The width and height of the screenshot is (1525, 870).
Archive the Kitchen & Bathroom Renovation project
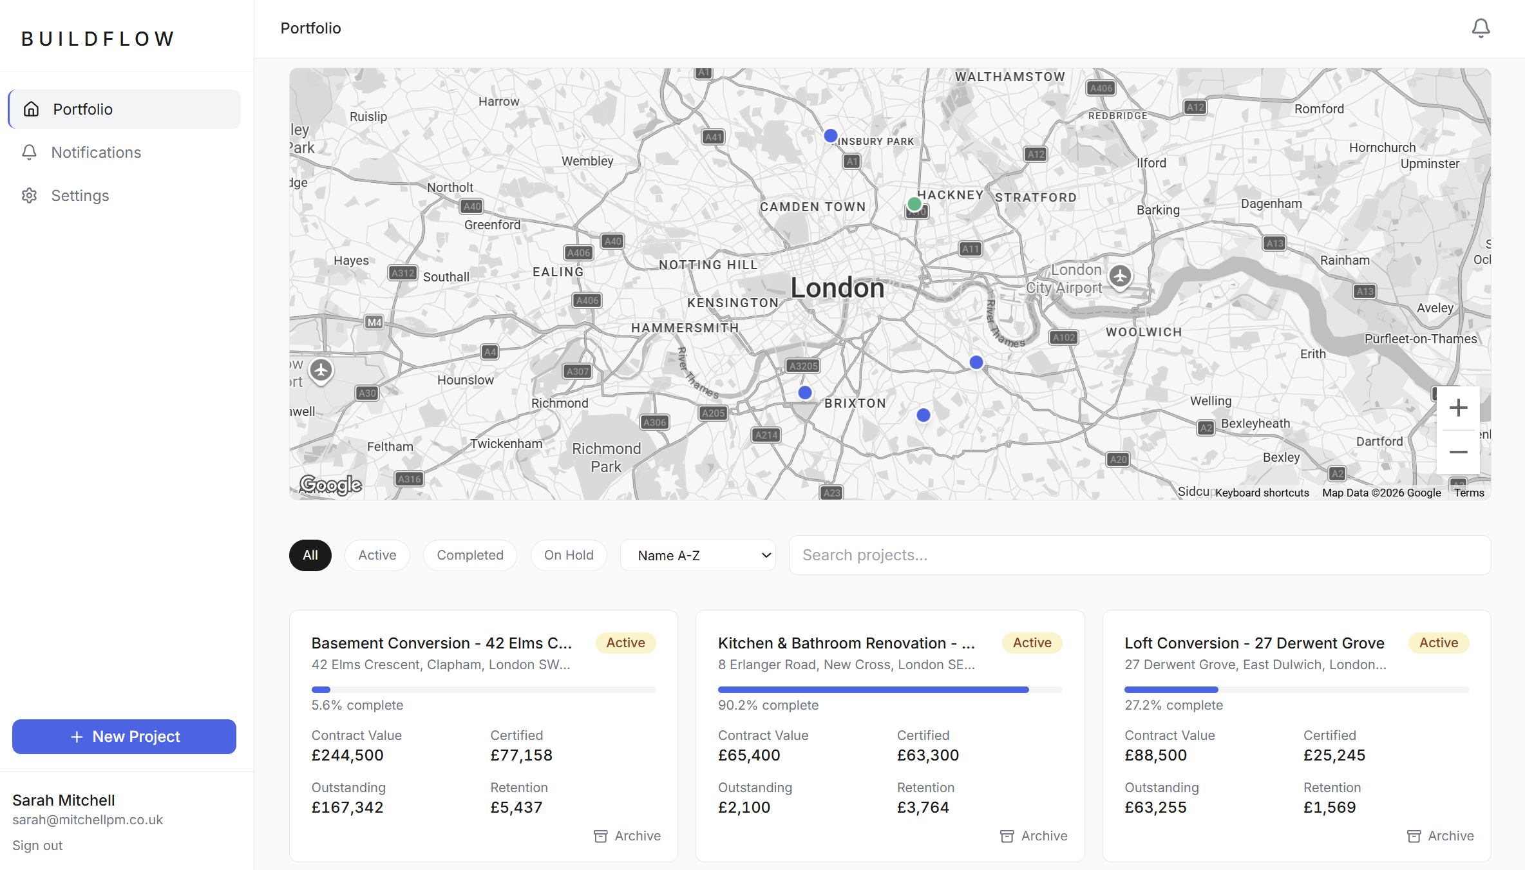tap(1034, 836)
